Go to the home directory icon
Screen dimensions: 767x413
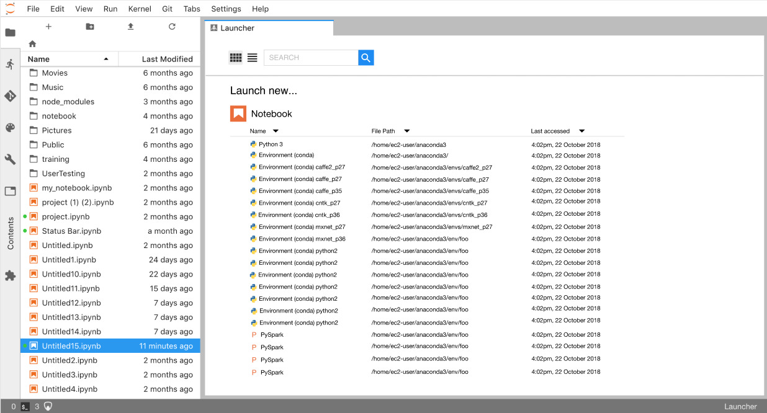[x=32, y=43]
